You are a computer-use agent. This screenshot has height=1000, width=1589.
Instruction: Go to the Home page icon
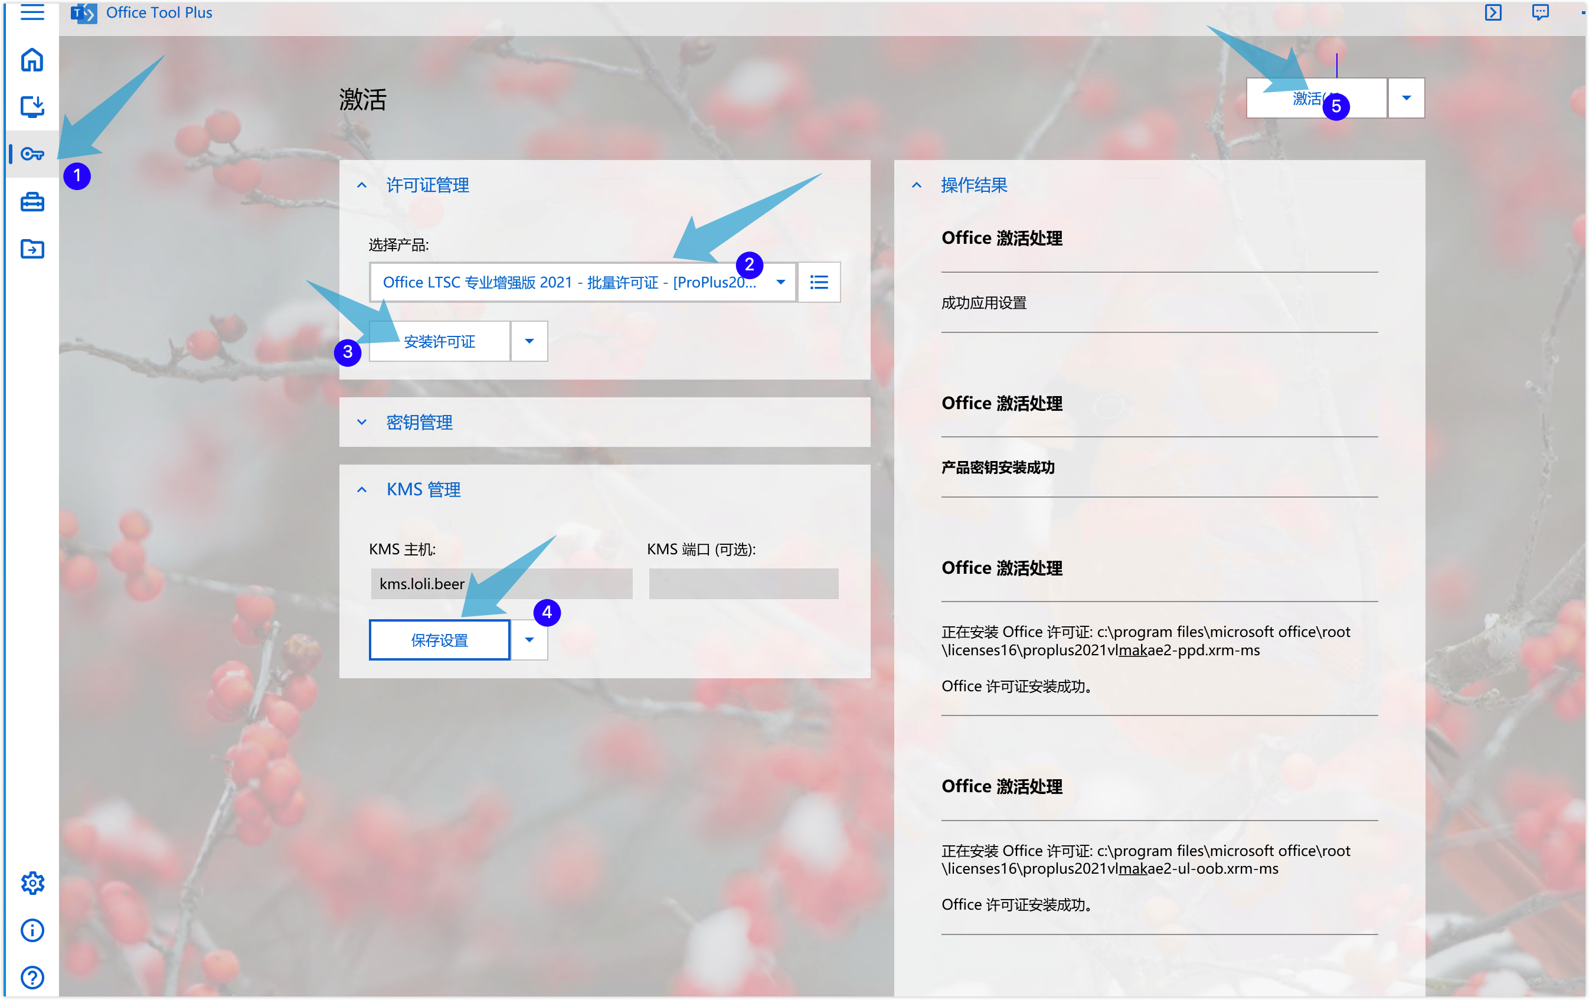pos(32,60)
